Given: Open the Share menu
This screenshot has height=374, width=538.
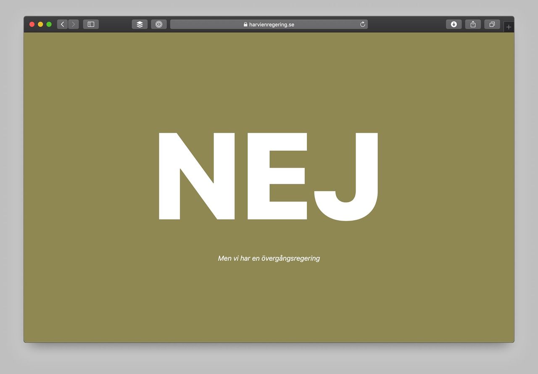Looking at the screenshot, I should pos(473,24).
